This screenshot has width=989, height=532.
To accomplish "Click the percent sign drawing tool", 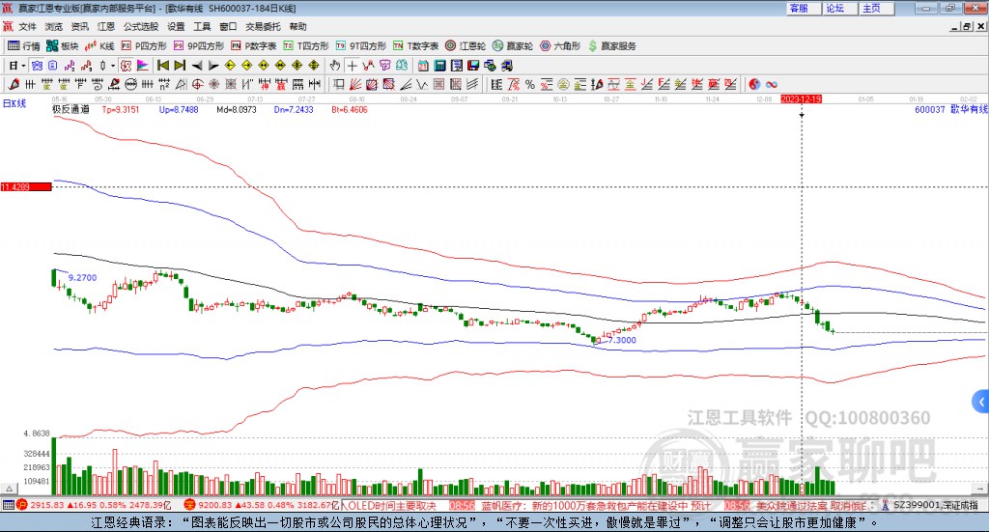I will click(529, 83).
